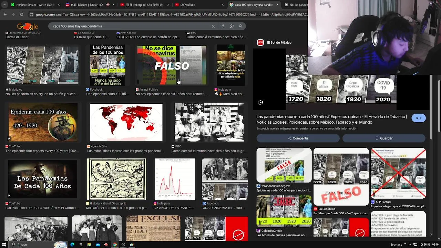The image size is (441, 248).
Task: Open 'The epidemic that repeats every 100 years' caption
Action: pos(42,151)
